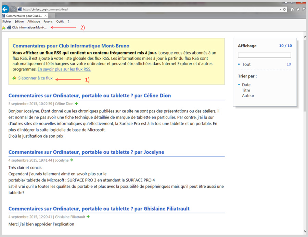Open the Favoris menu

click(48, 22)
